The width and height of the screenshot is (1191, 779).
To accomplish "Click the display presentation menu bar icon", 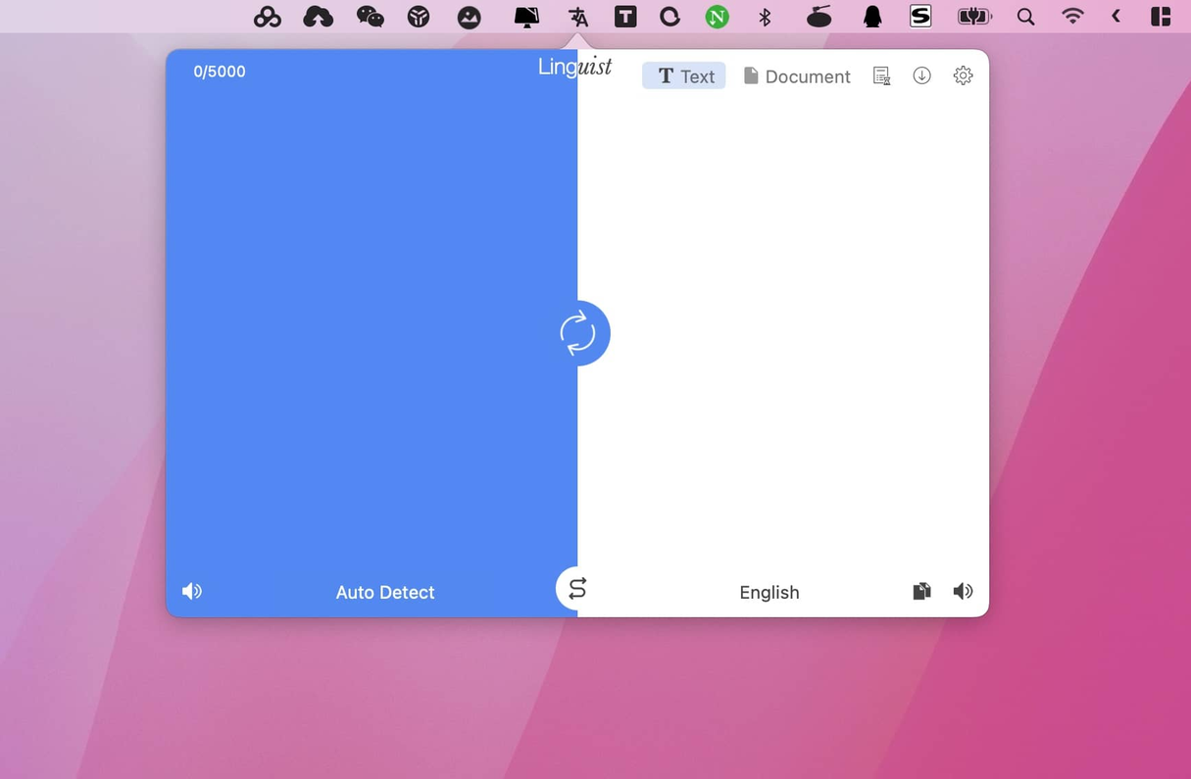I will coord(526,17).
